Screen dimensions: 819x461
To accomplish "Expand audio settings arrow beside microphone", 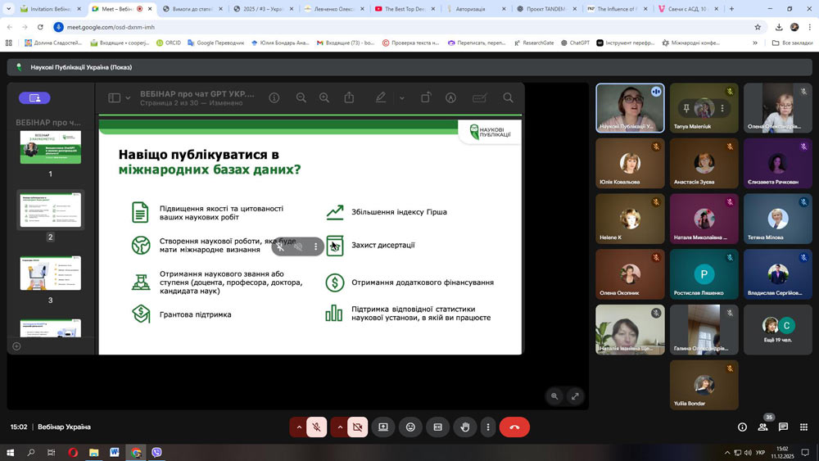I will (x=298, y=427).
